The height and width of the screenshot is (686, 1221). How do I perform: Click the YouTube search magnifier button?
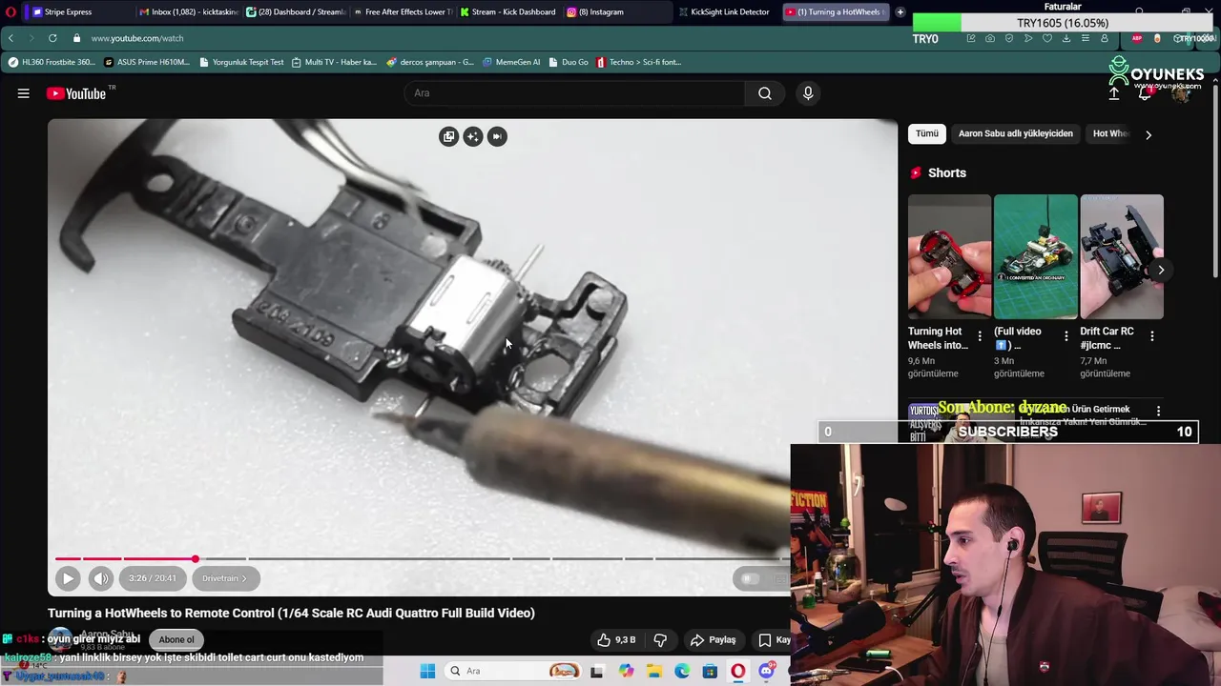click(x=764, y=93)
